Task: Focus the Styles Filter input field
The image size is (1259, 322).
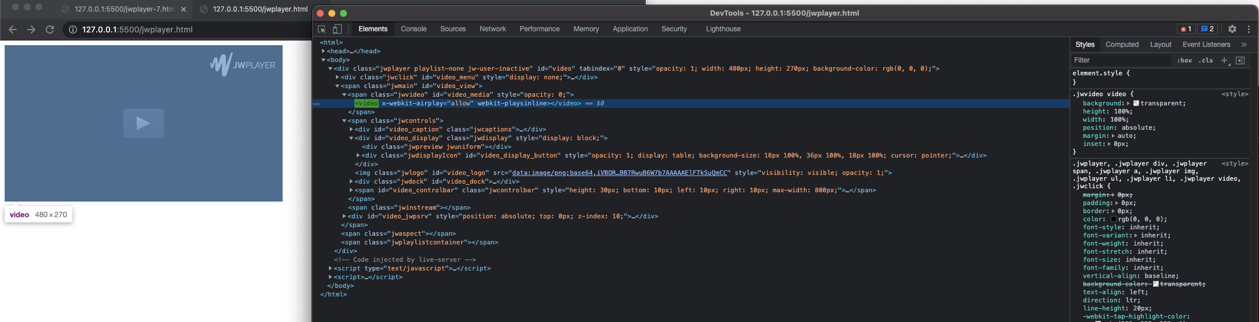Action: pos(1121,60)
